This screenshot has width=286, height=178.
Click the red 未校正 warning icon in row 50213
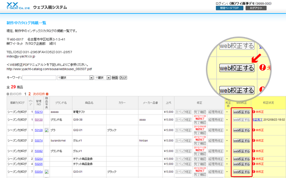click(x=254, y=112)
